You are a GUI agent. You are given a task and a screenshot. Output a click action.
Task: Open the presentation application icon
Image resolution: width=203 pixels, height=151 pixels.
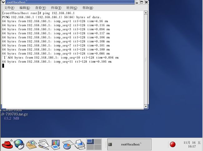tap(55, 144)
